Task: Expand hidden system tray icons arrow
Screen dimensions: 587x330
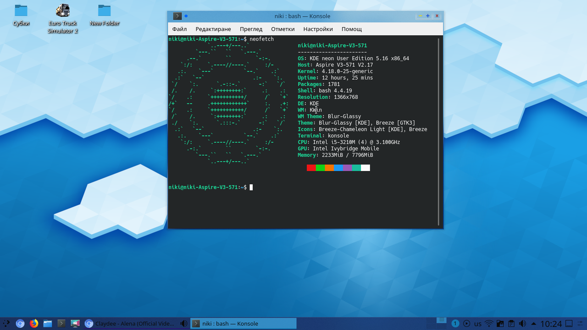Action: pos(533,324)
